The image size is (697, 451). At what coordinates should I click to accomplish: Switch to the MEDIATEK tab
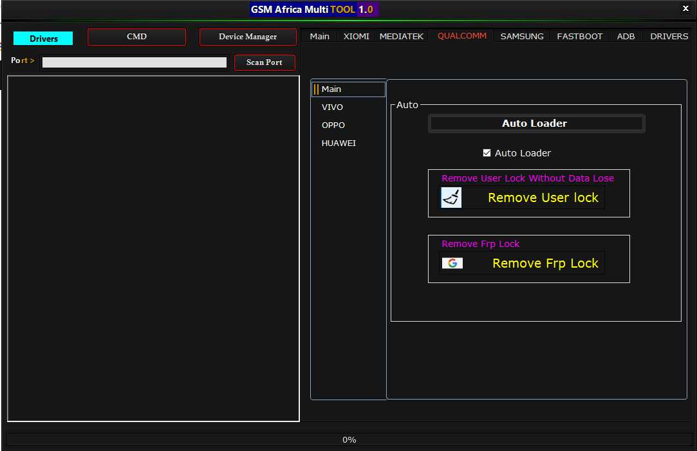coord(402,37)
